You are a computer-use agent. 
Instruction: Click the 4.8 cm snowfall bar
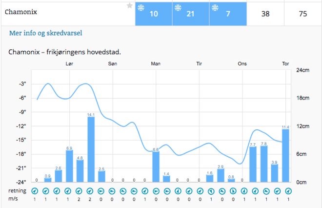(80, 171)
